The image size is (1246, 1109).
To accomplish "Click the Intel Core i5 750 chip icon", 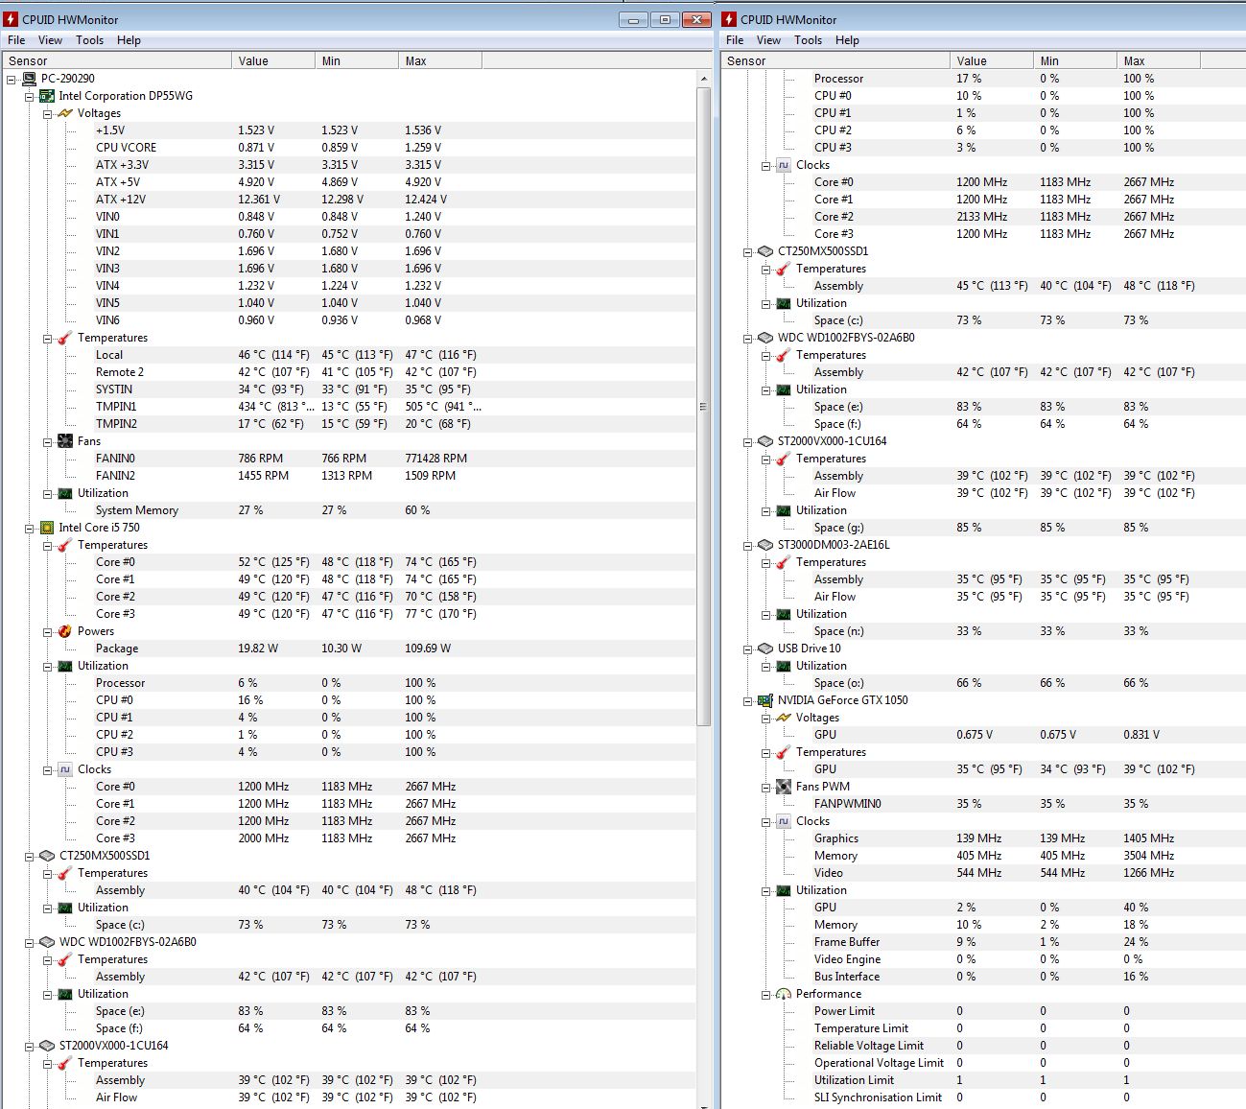I will click(x=47, y=528).
